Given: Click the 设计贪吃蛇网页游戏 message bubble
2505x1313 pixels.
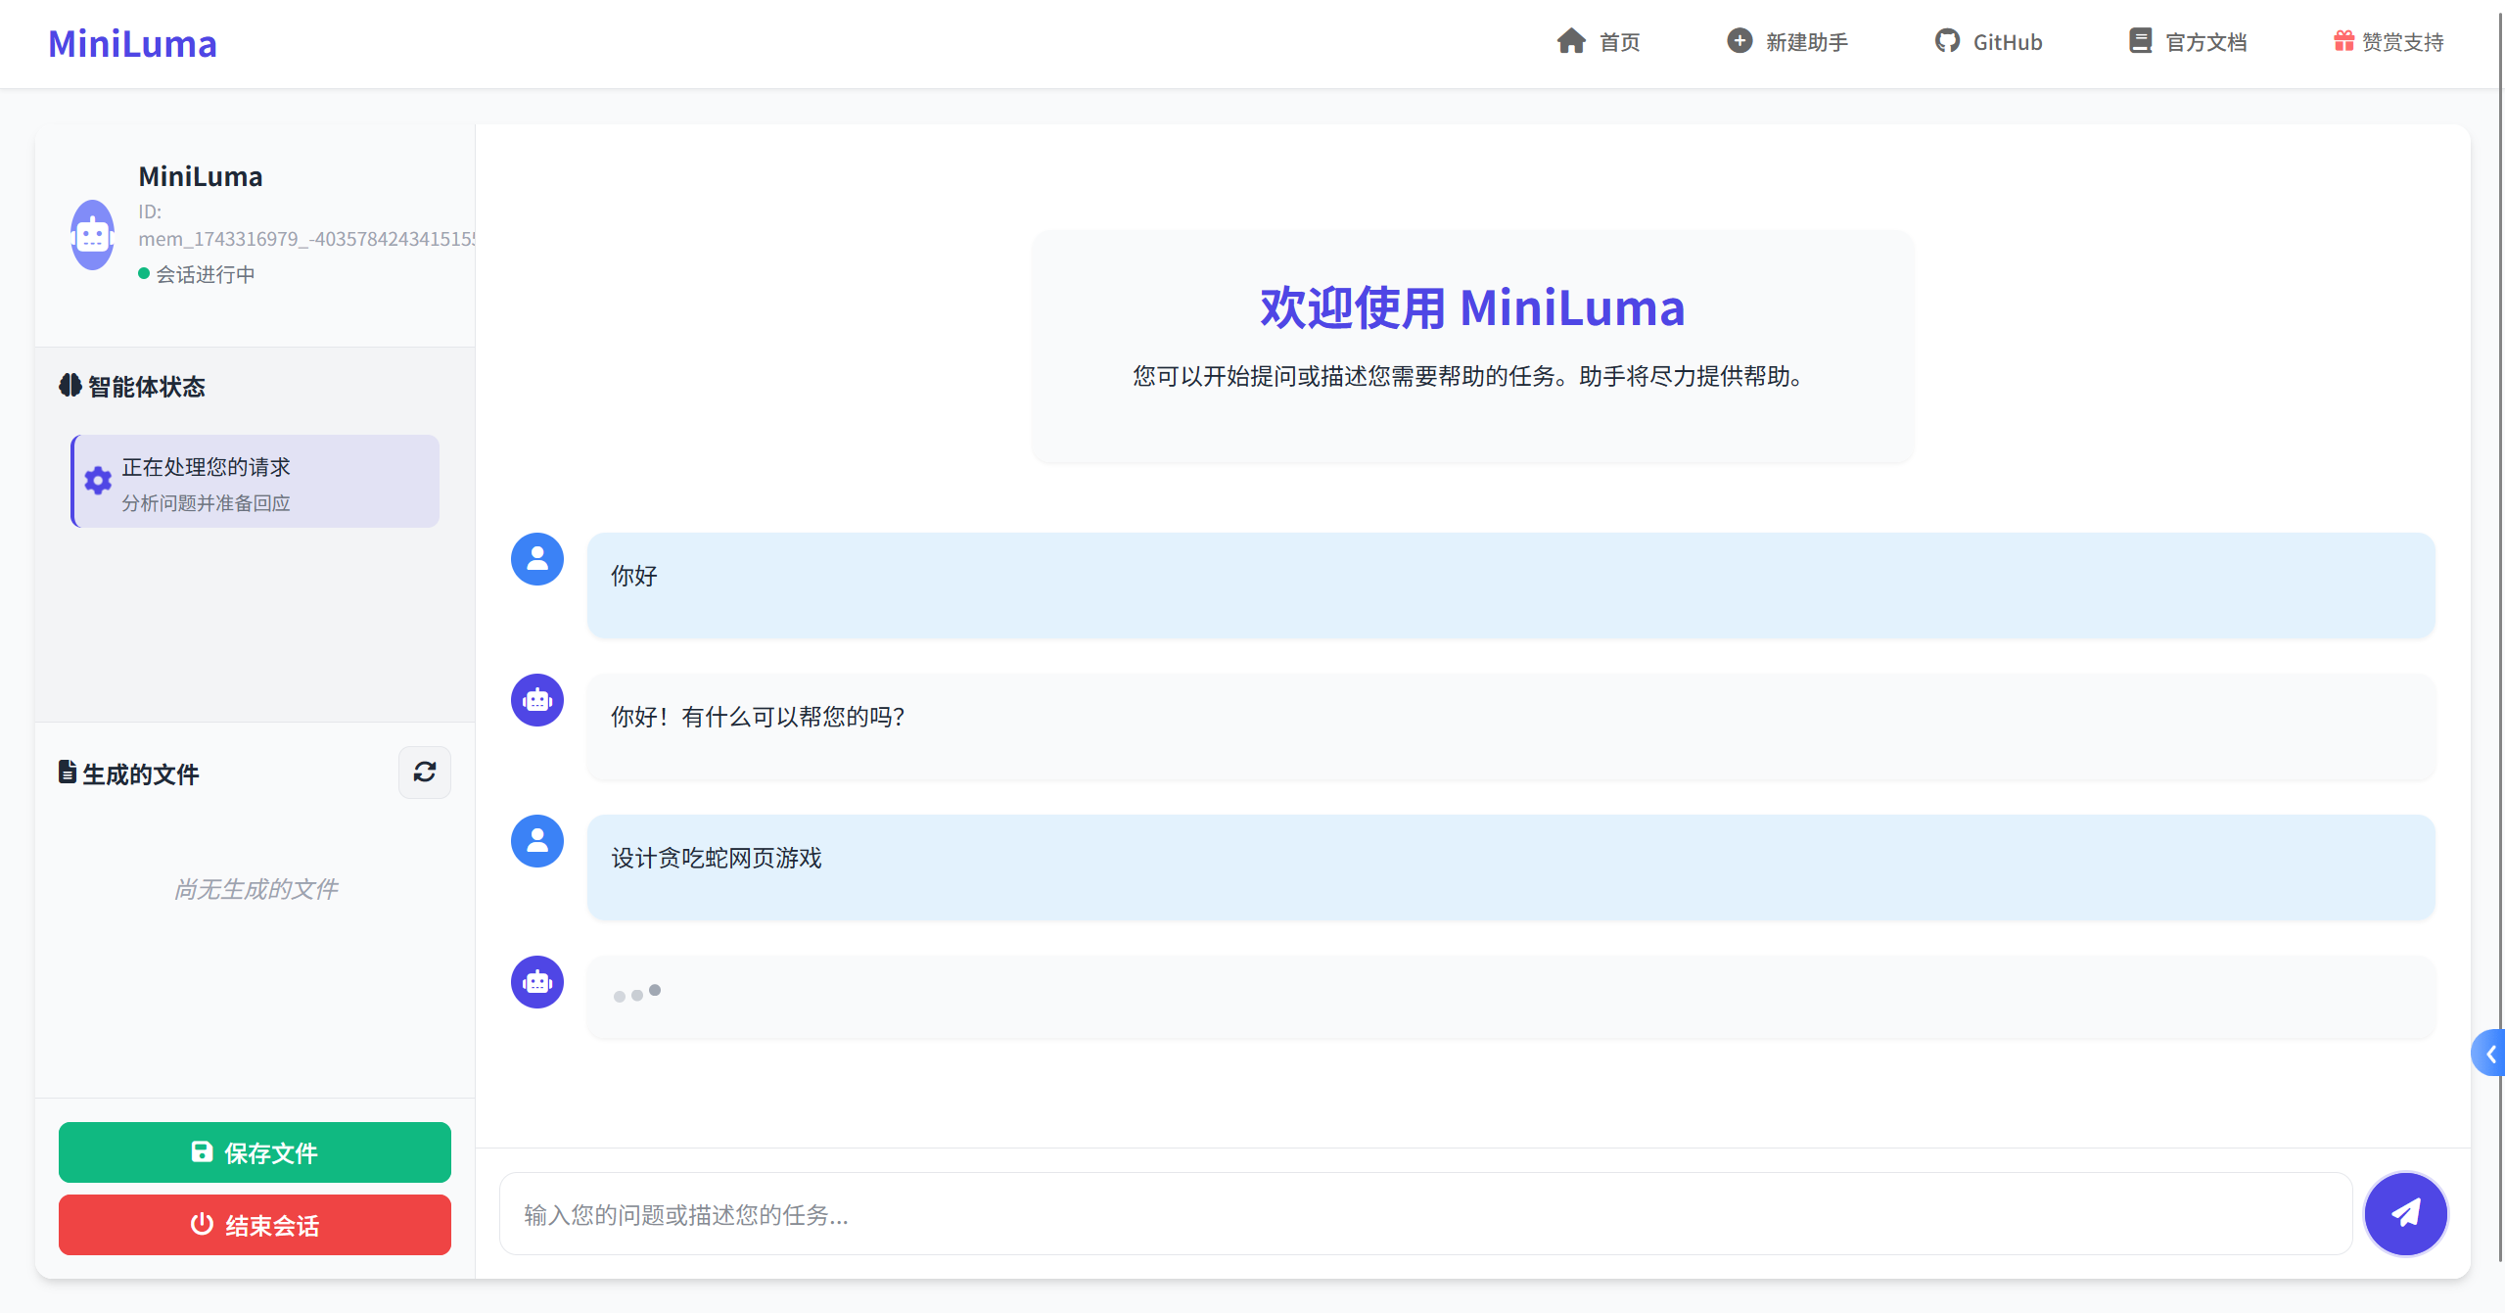Looking at the screenshot, I should pos(1510,867).
